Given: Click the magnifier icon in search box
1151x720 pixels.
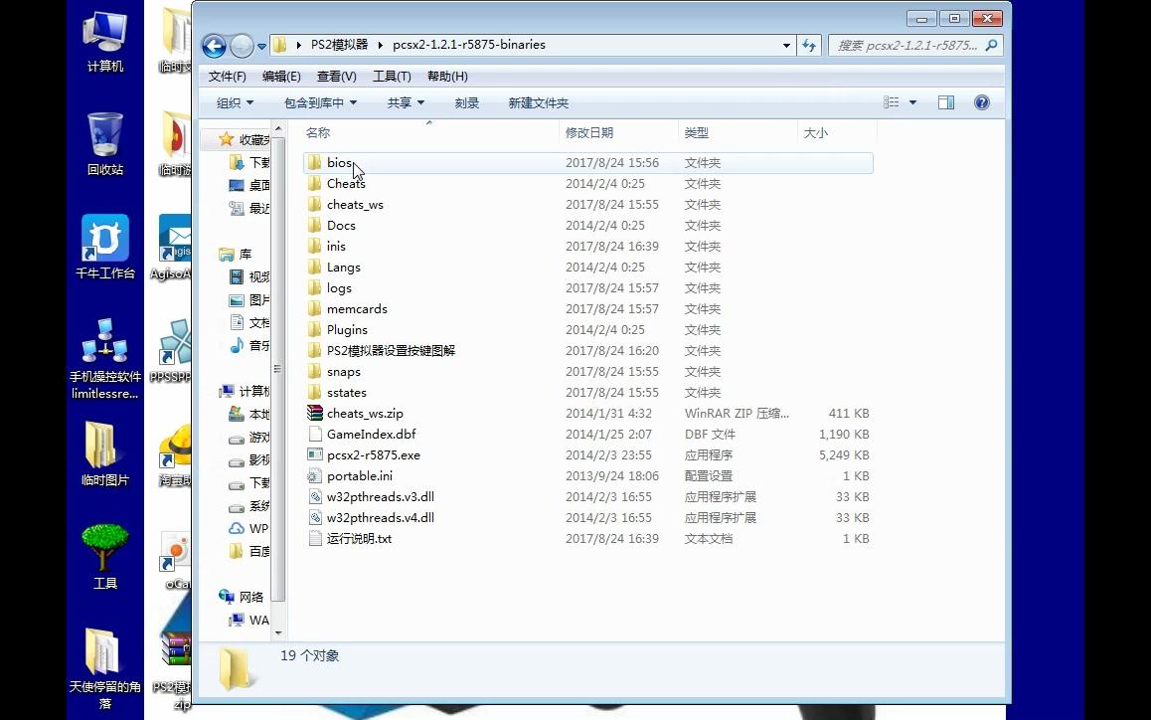Looking at the screenshot, I should pos(992,45).
